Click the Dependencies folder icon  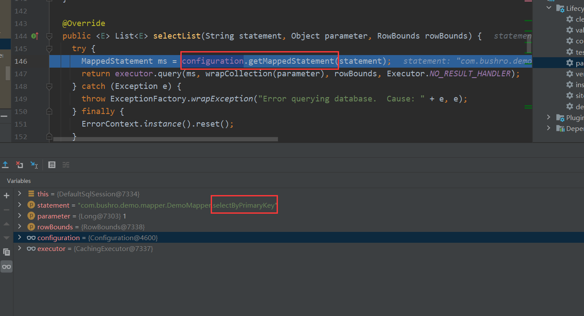[561, 128]
